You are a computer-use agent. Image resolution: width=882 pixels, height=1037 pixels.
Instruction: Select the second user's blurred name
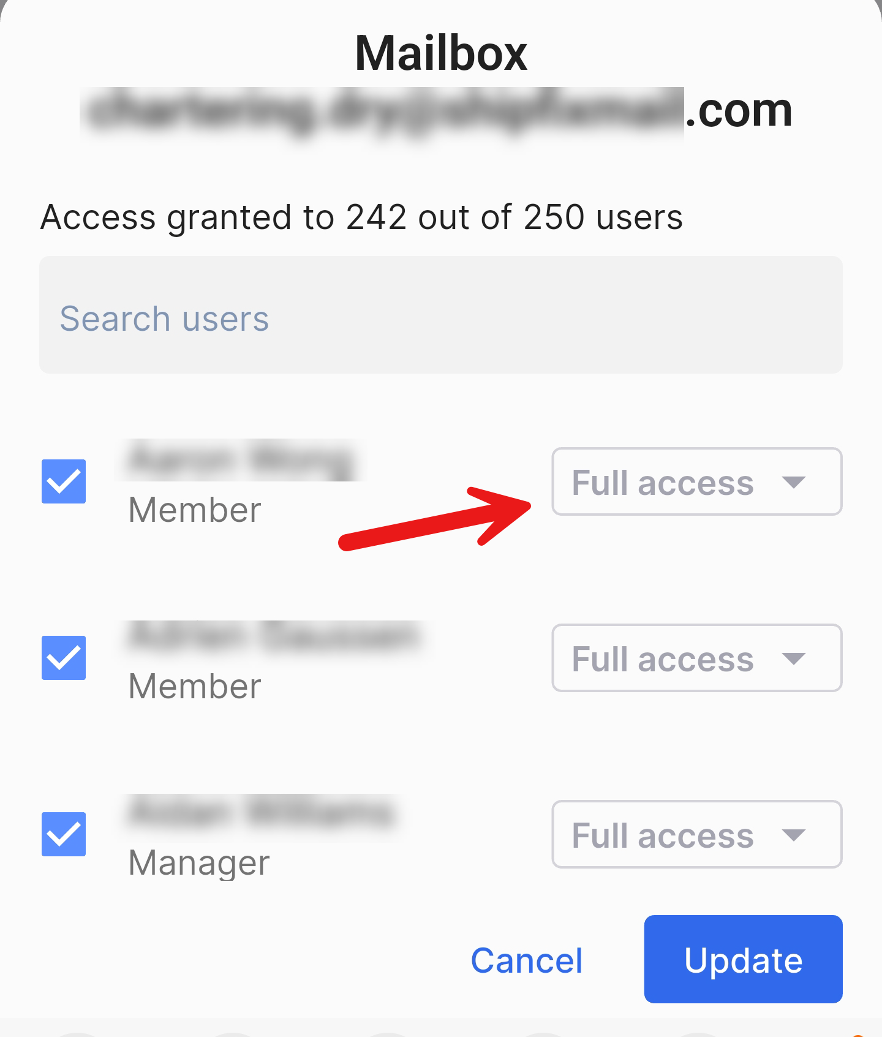(x=274, y=637)
